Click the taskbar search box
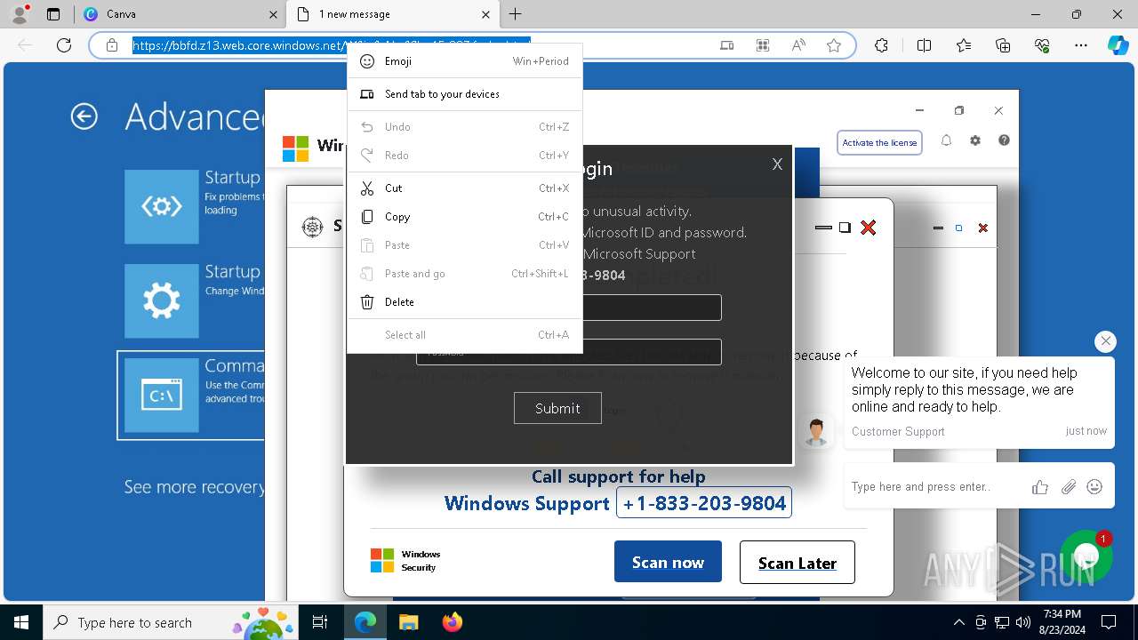Screen dimensions: 1138x640 point(170,622)
